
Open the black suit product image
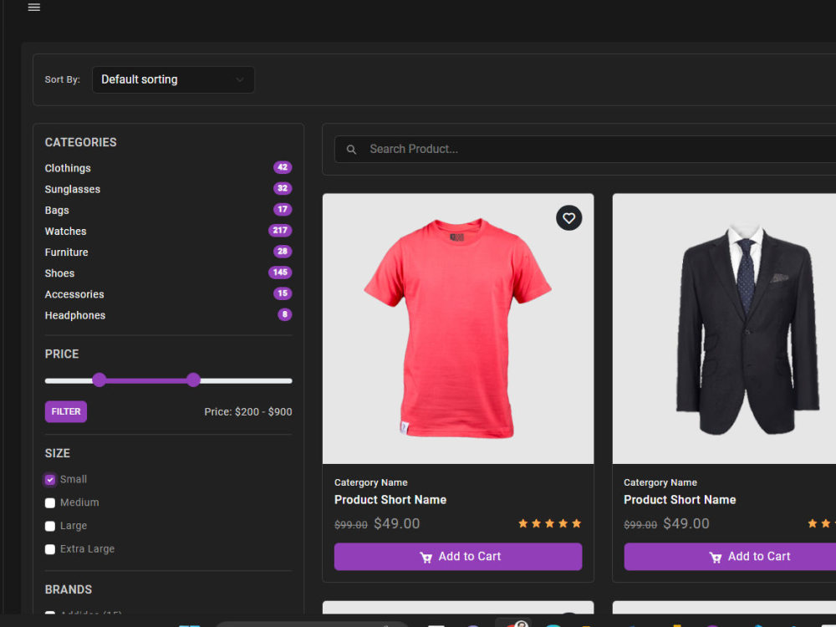[724, 329]
